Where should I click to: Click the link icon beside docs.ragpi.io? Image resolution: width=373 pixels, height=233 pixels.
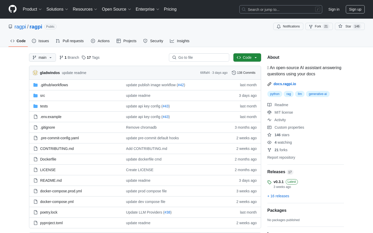(x=269, y=84)
